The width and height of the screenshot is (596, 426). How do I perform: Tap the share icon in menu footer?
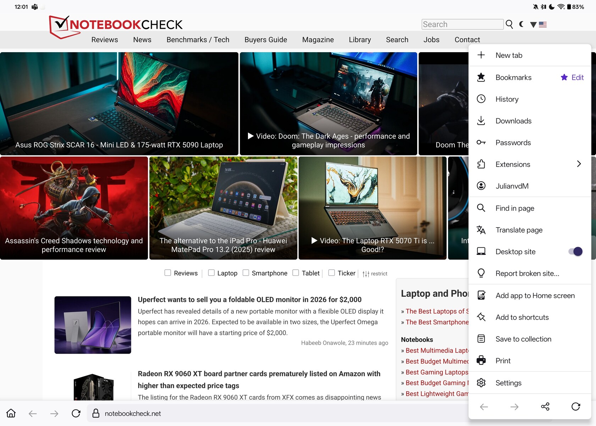pos(545,406)
